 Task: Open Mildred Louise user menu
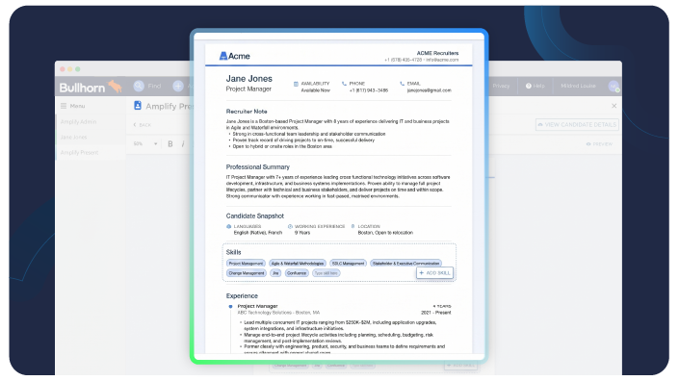(578, 86)
